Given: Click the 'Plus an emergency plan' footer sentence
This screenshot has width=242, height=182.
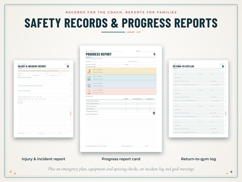Looking at the screenshot, I should pos(121,169).
